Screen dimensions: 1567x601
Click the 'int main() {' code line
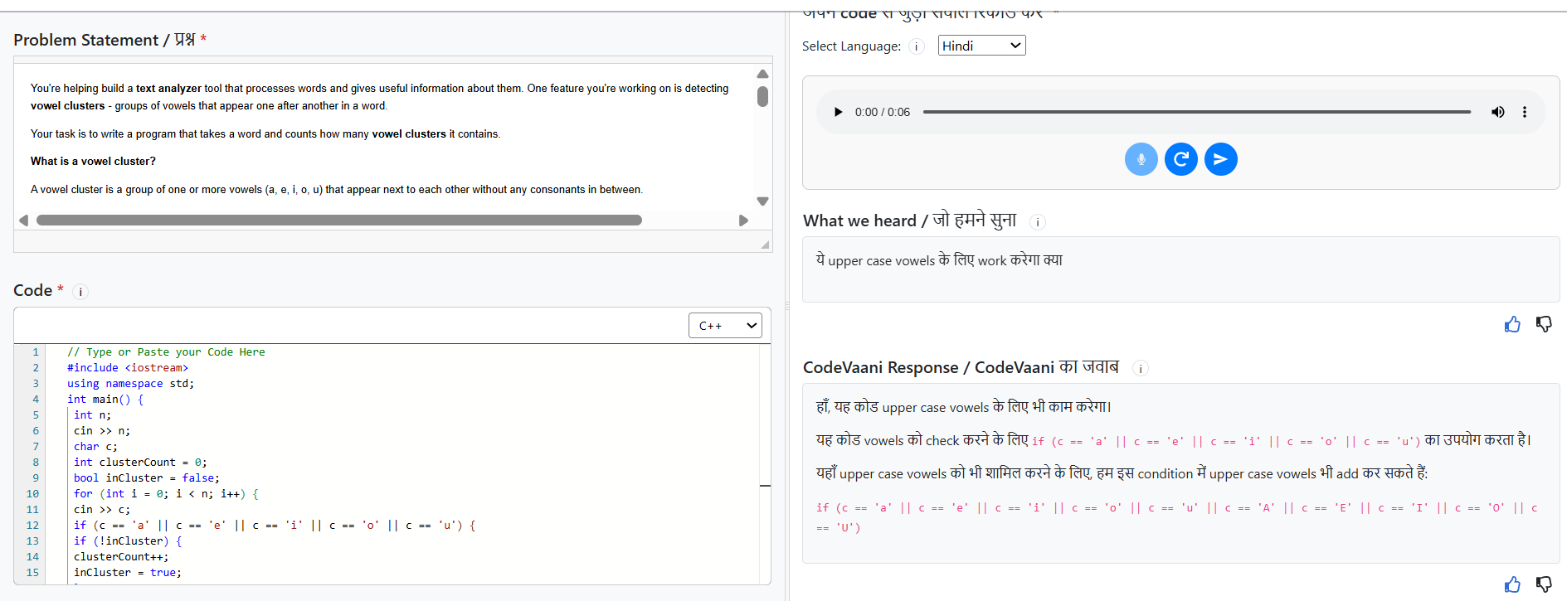point(105,400)
